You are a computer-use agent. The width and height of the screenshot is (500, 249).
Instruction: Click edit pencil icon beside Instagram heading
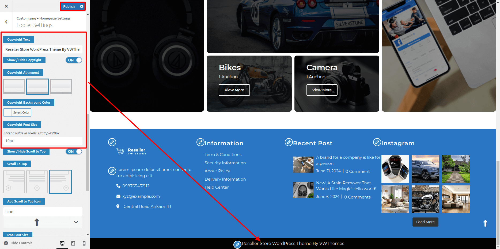click(x=377, y=142)
